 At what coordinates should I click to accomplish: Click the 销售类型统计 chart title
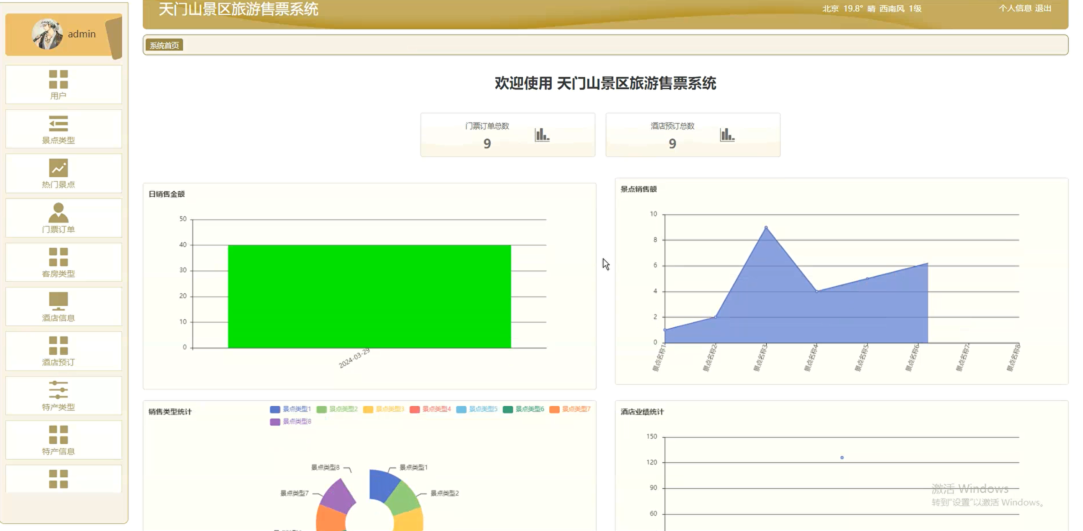(x=170, y=412)
